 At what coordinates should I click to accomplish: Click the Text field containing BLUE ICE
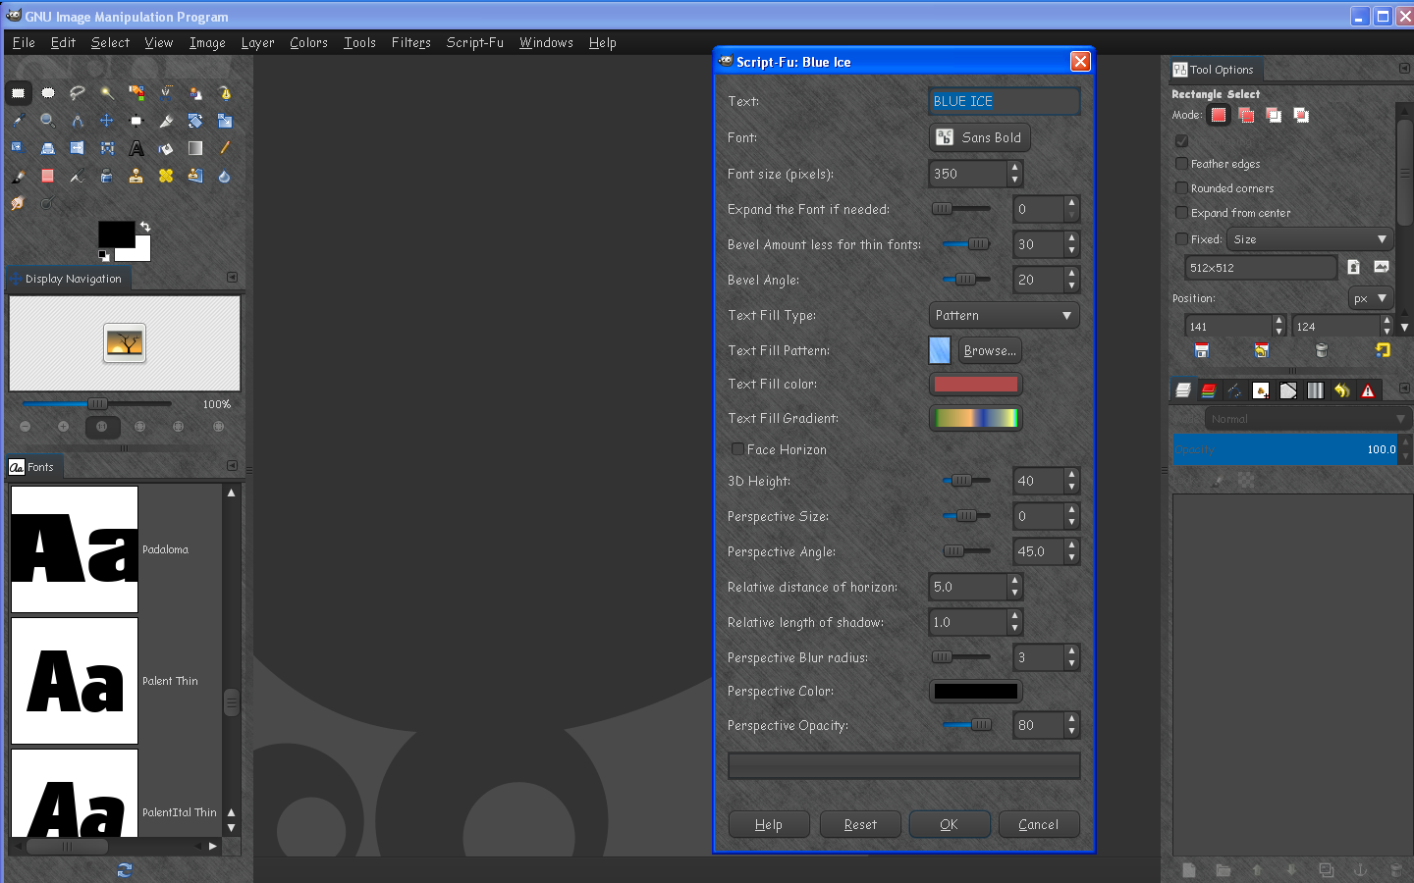point(1004,101)
